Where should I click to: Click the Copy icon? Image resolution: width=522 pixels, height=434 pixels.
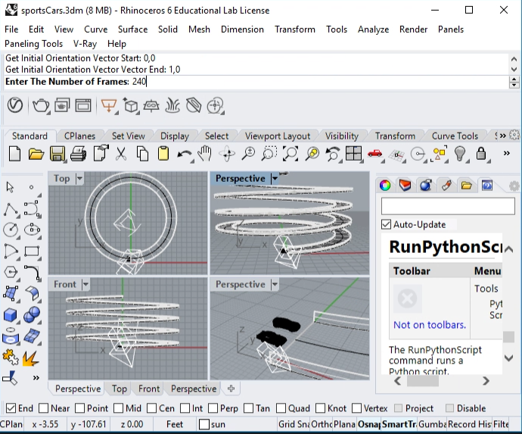pos(142,154)
